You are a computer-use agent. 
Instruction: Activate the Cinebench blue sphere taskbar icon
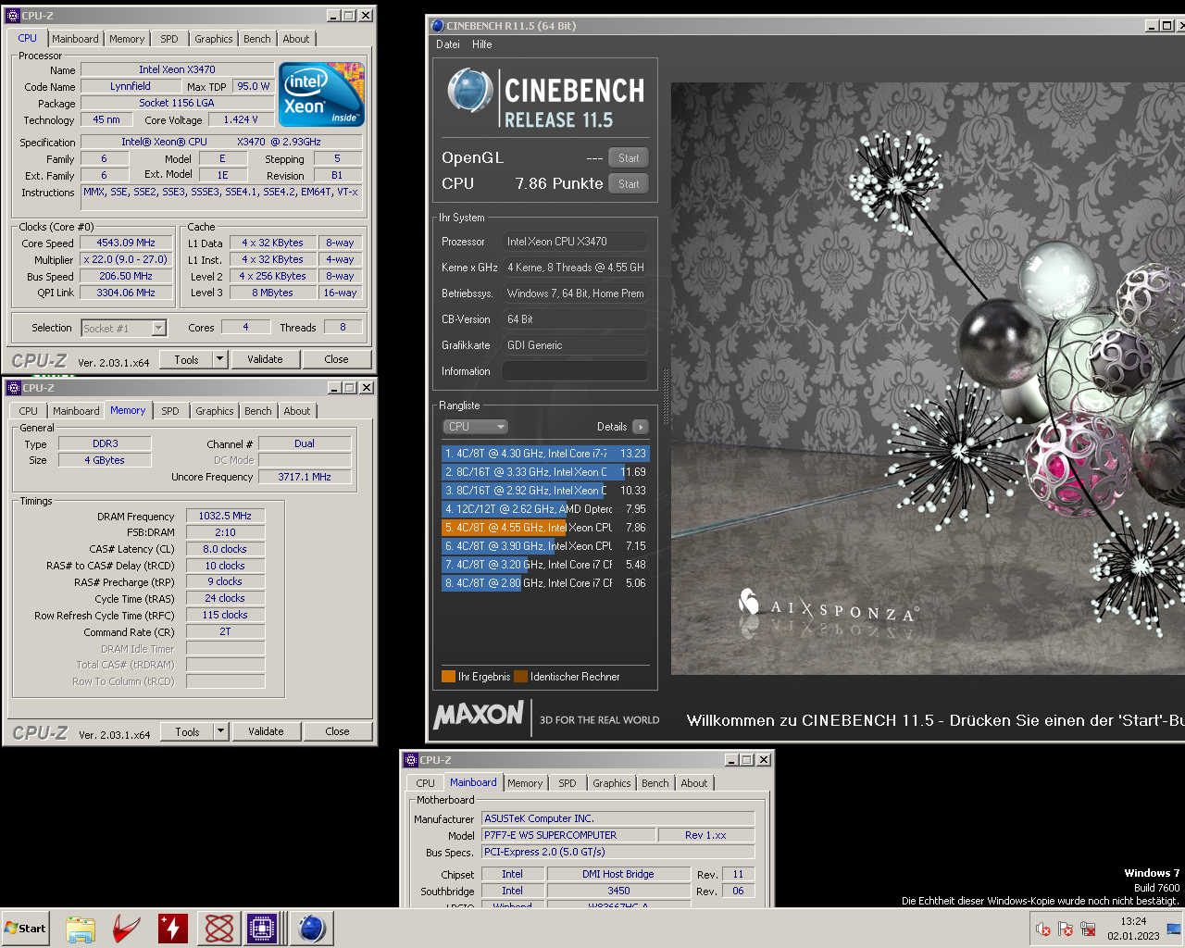point(312,929)
